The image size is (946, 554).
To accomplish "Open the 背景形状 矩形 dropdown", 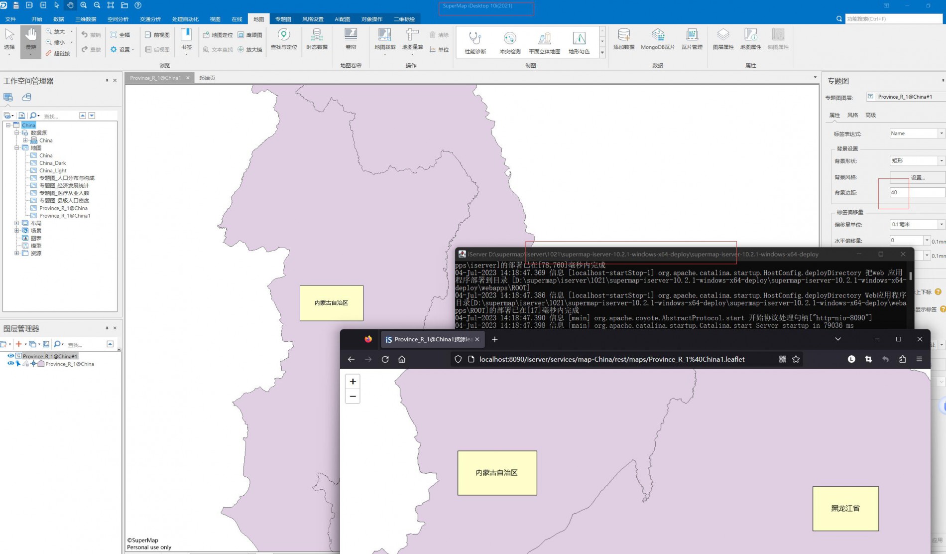I will [x=941, y=161].
